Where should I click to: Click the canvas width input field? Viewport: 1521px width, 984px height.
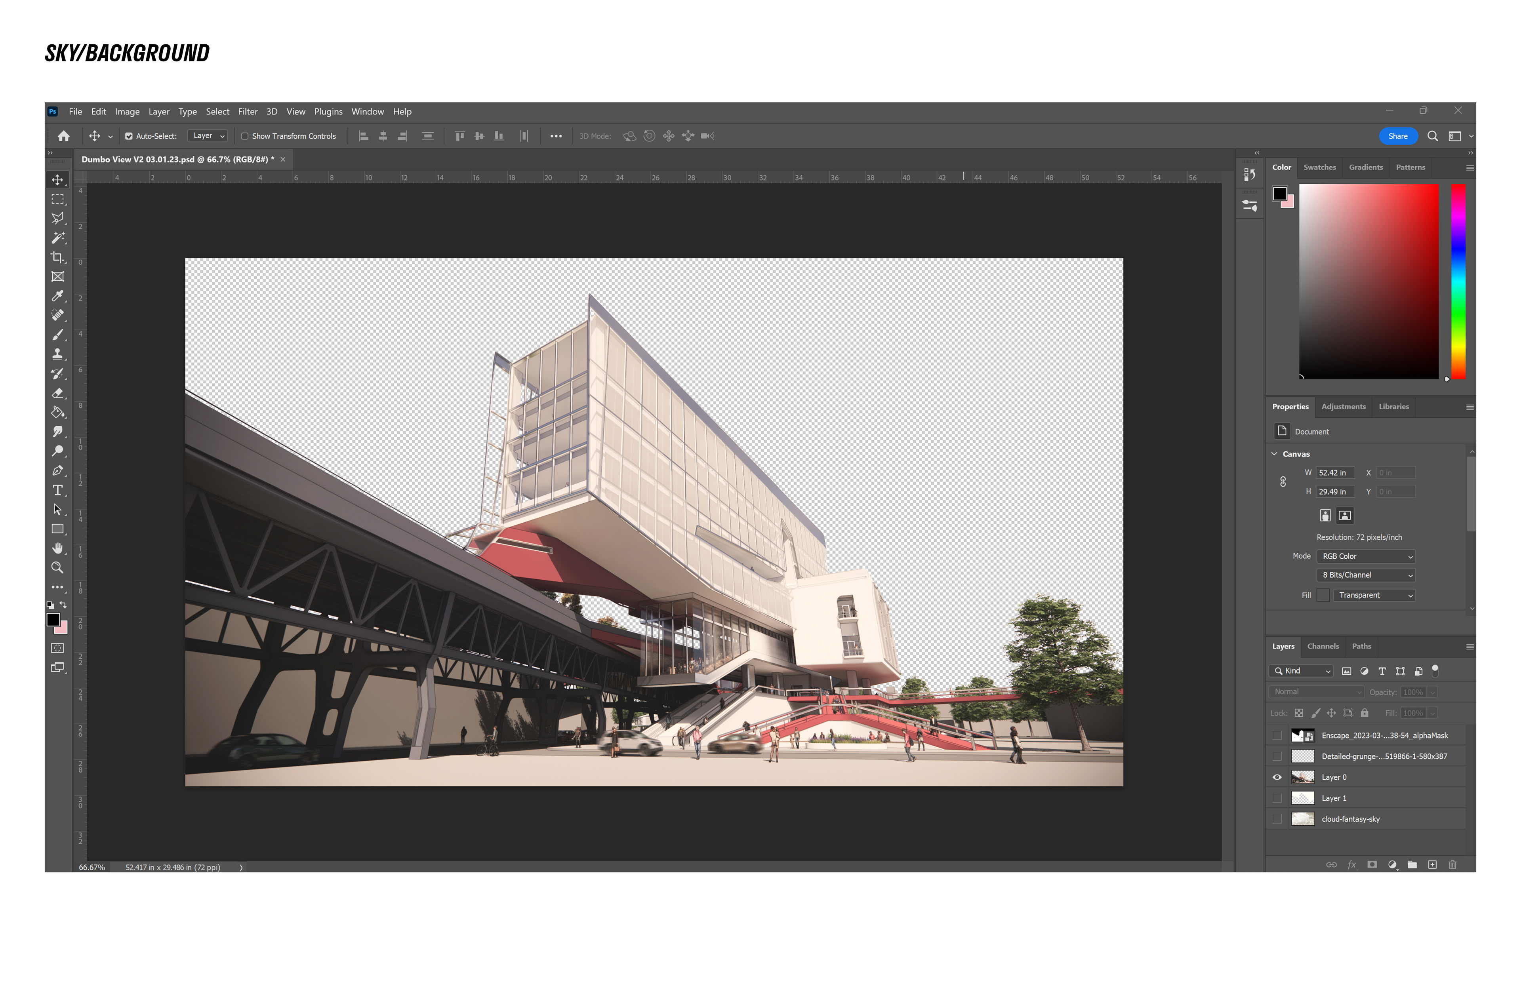pyautogui.click(x=1334, y=473)
